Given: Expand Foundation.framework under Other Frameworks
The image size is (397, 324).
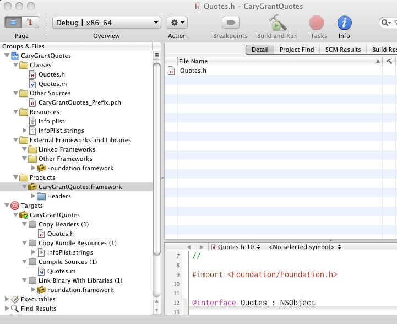Looking at the screenshot, I should [x=33, y=168].
